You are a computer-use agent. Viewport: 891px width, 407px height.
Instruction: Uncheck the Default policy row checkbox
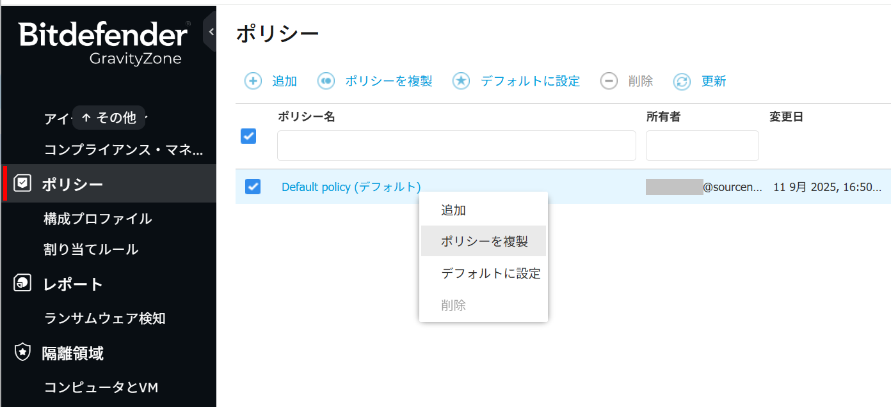point(253,187)
